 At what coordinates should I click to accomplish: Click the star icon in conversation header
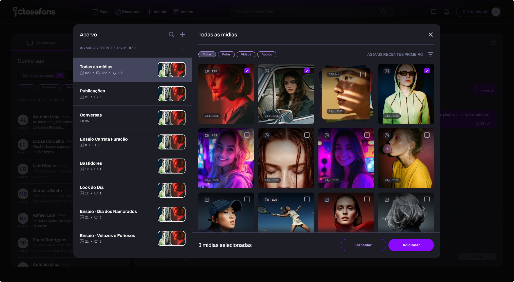tap(494, 43)
